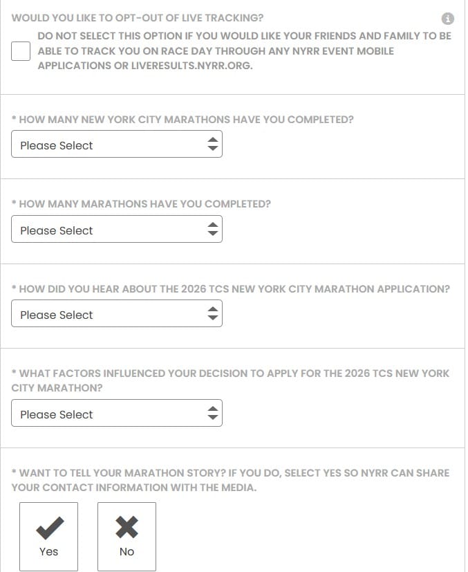
Task: Click the 'How did you hear about' question label
Action: 231,289
